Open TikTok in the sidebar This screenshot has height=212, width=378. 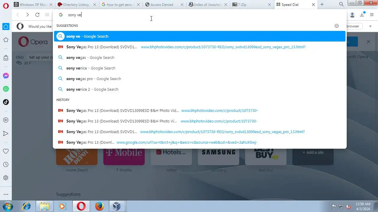click(6, 102)
